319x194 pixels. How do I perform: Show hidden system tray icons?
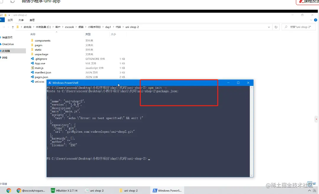[309, 190]
